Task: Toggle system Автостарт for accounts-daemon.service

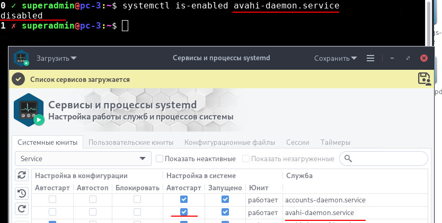Action: (x=184, y=199)
